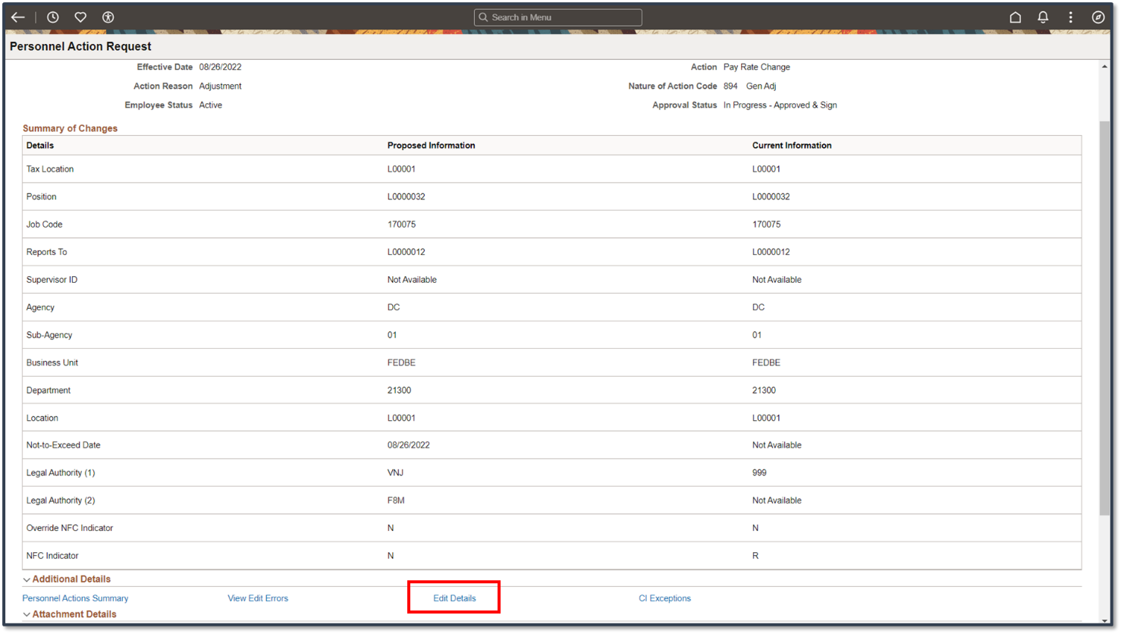
Task: Open the View Edit Errors link
Action: (x=258, y=598)
